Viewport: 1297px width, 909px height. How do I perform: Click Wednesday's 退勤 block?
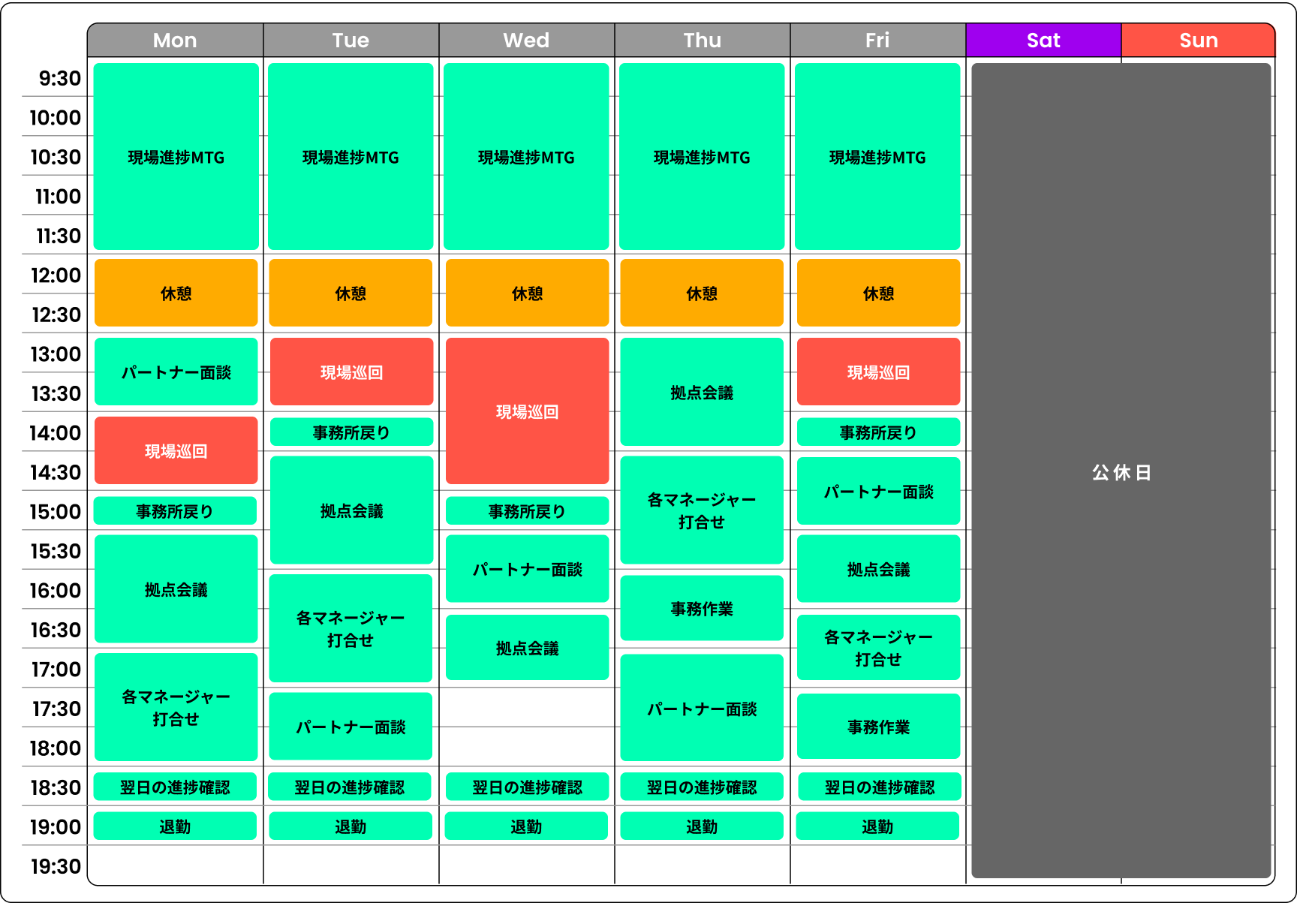point(526,826)
